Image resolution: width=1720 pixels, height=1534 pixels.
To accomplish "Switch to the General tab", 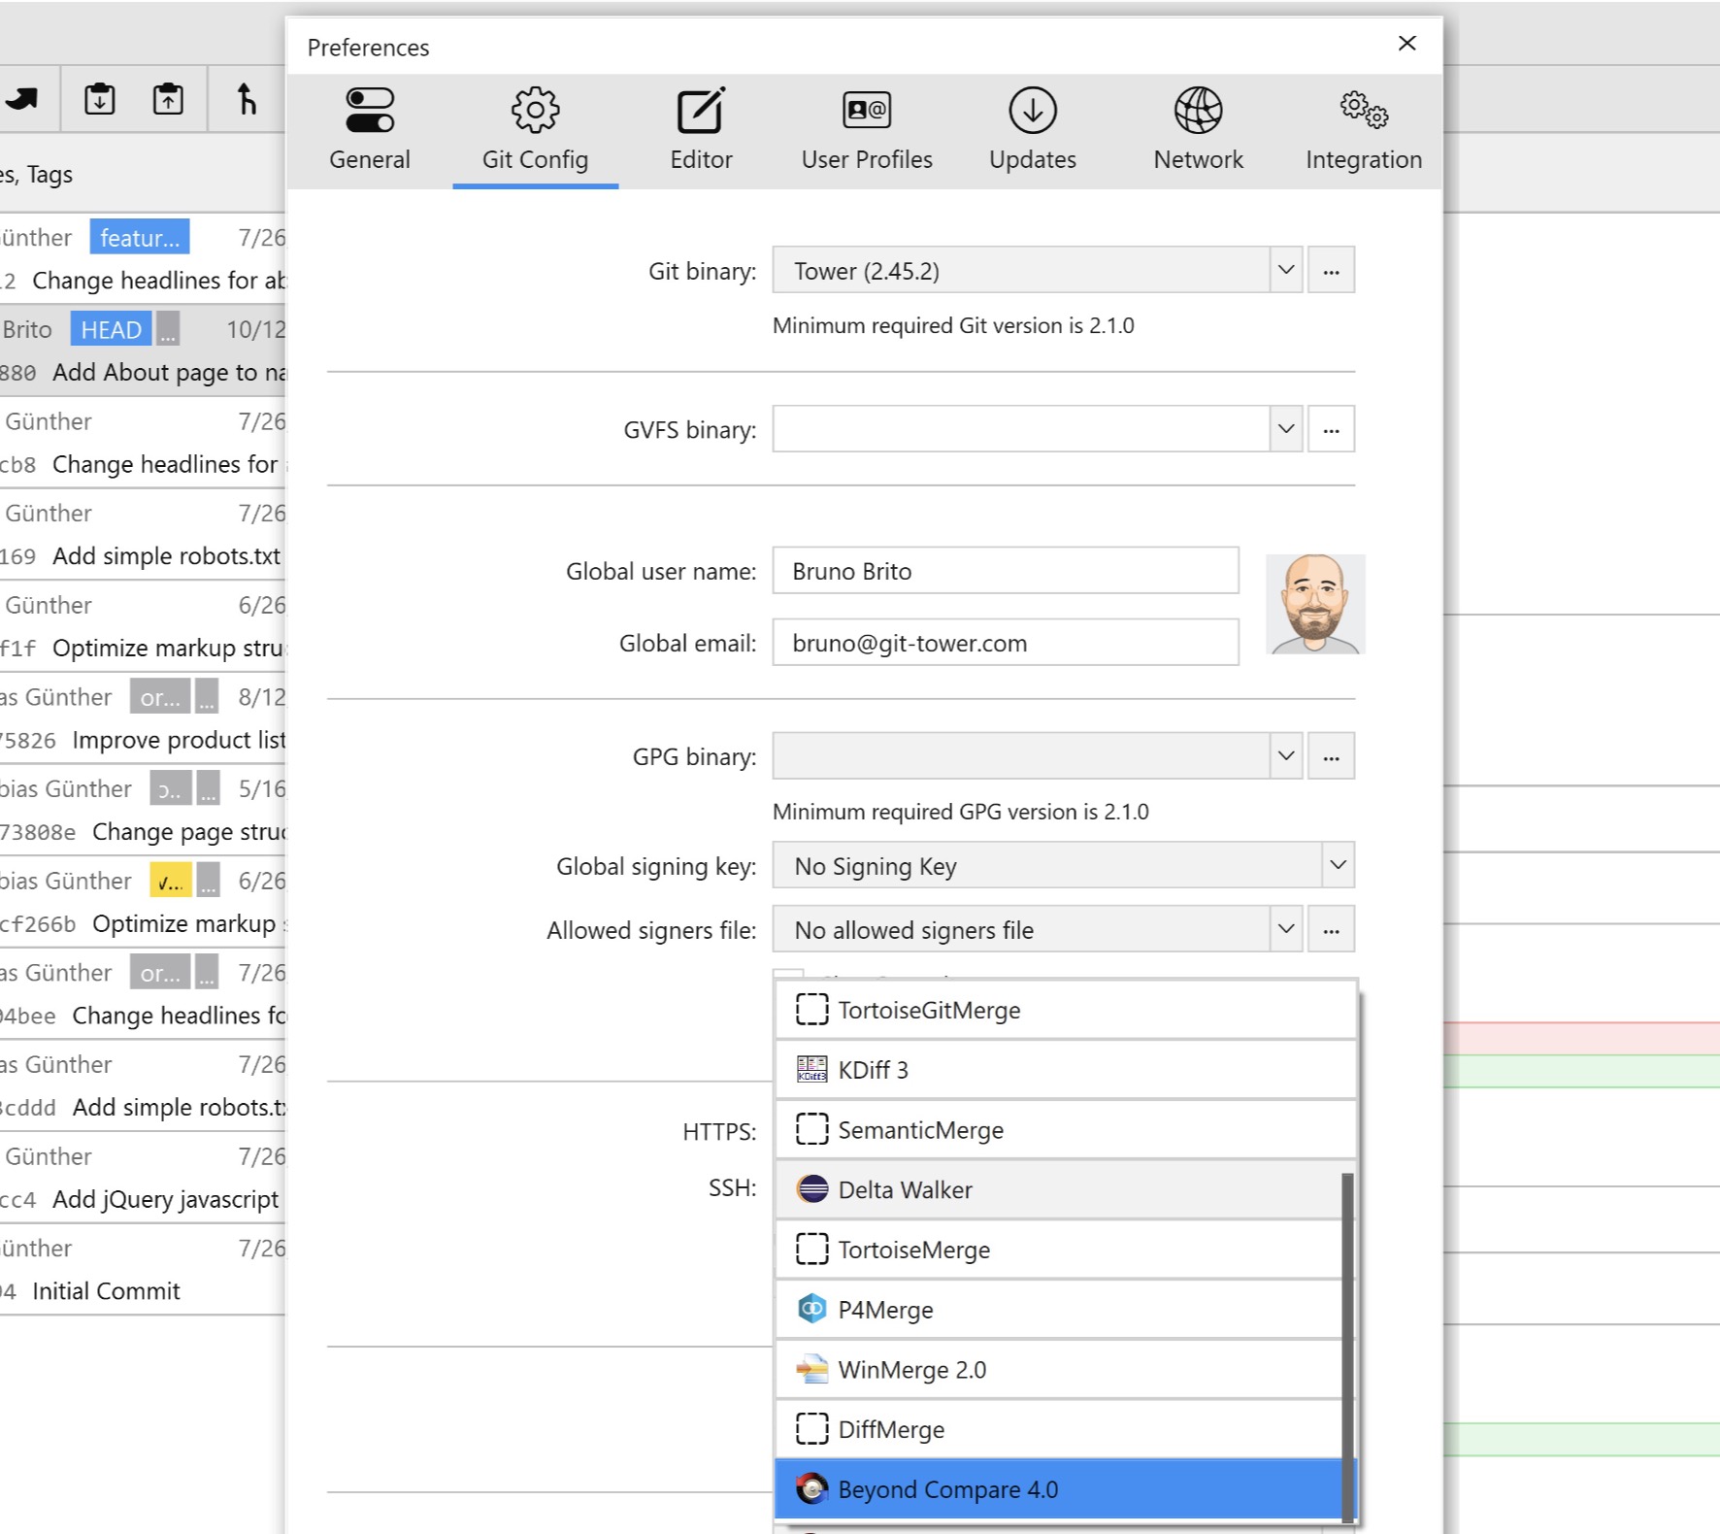I will [370, 129].
